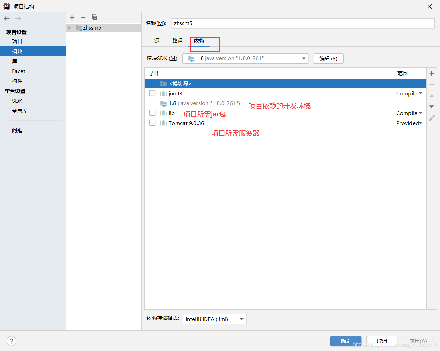Image resolution: width=440 pixels, height=351 pixels.
Task: Open the module SDK dropdown
Action: [246, 58]
